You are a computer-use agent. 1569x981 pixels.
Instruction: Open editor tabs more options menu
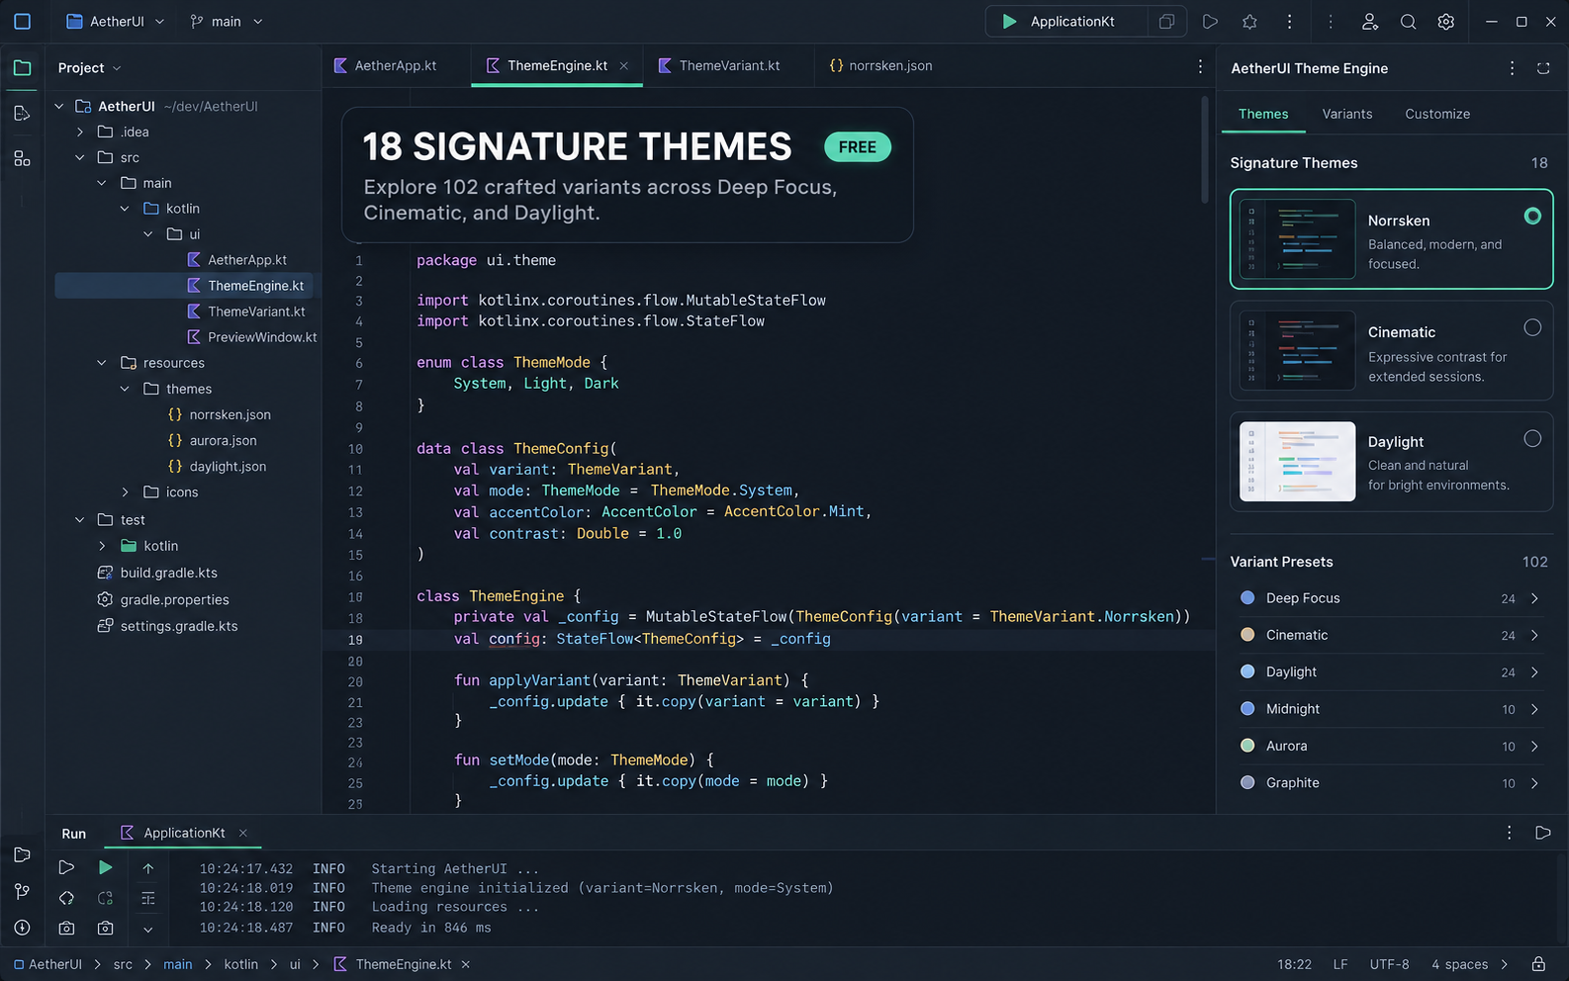[1200, 66]
